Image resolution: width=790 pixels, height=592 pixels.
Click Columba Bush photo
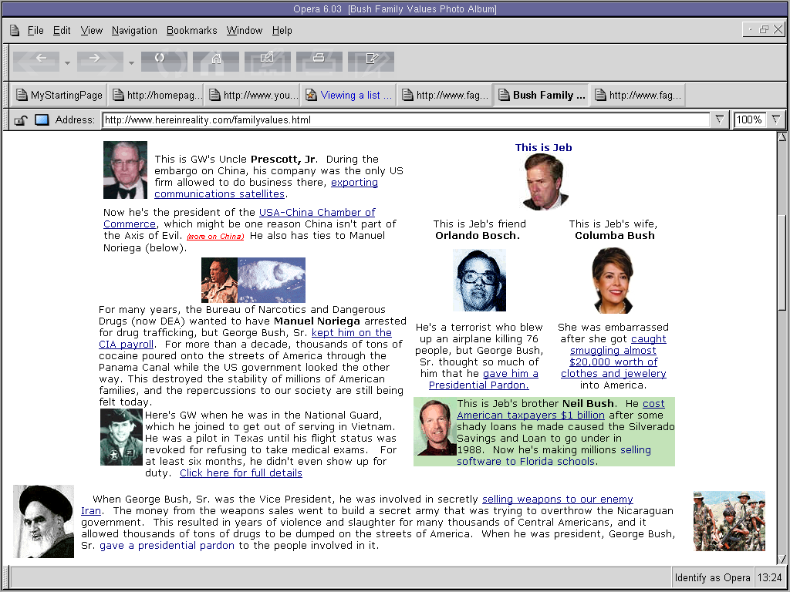[613, 281]
